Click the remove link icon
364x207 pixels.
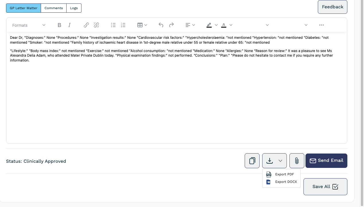coord(96,25)
